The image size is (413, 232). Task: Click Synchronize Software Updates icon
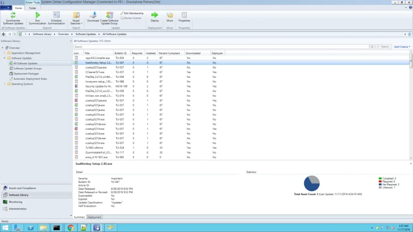13,15
